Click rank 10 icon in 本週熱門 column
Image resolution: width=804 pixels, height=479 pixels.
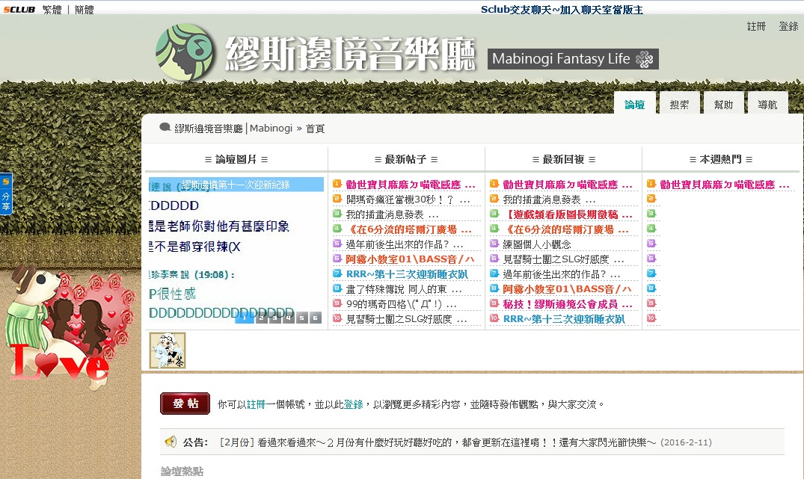[x=651, y=318]
